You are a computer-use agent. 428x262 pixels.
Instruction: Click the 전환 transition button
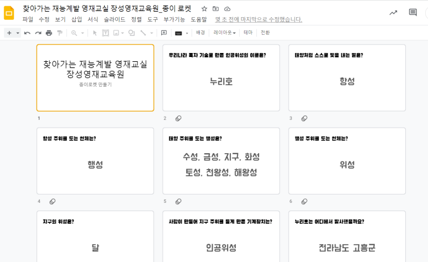pyautogui.click(x=265, y=33)
